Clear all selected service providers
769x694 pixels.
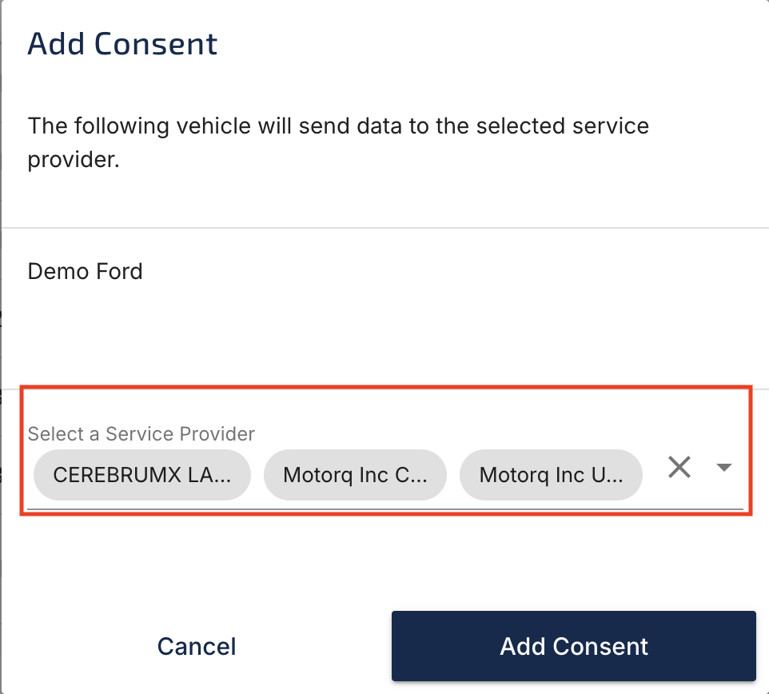tap(679, 468)
